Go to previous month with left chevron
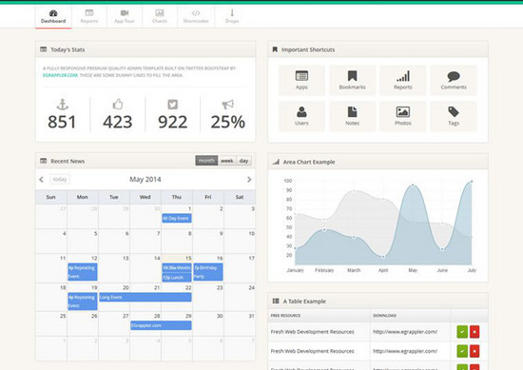 click(41, 180)
